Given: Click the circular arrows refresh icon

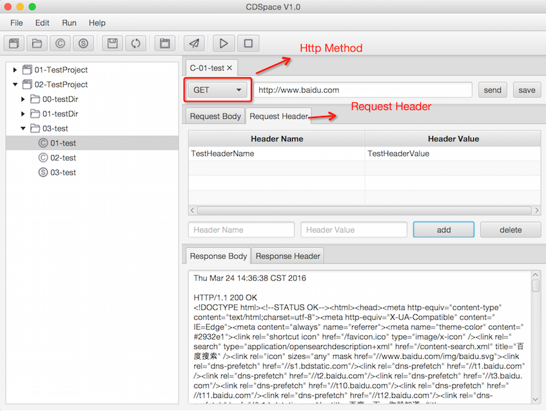Looking at the screenshot, I should (135, 44).
